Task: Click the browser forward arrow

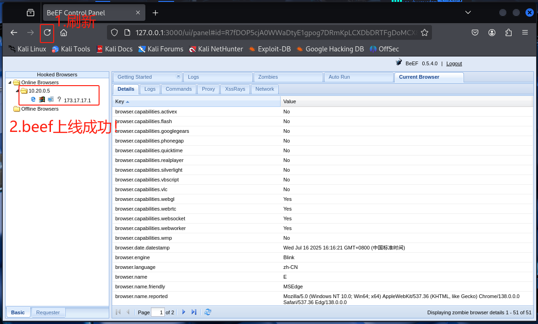Action: [x=31, y=32]
